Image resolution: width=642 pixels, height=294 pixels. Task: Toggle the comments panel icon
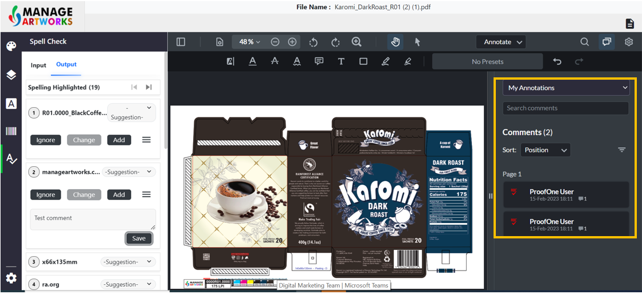(607, 42)
